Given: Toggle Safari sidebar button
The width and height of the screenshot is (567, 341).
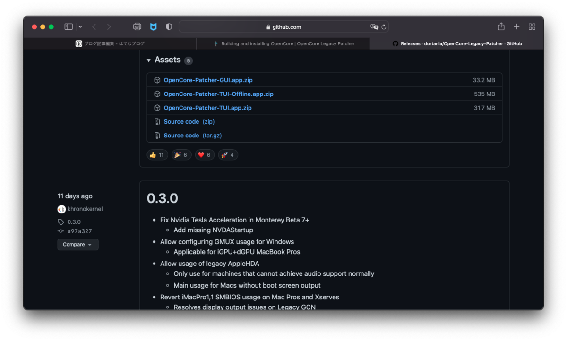Looking at the screenshot, I should (69, 27).
